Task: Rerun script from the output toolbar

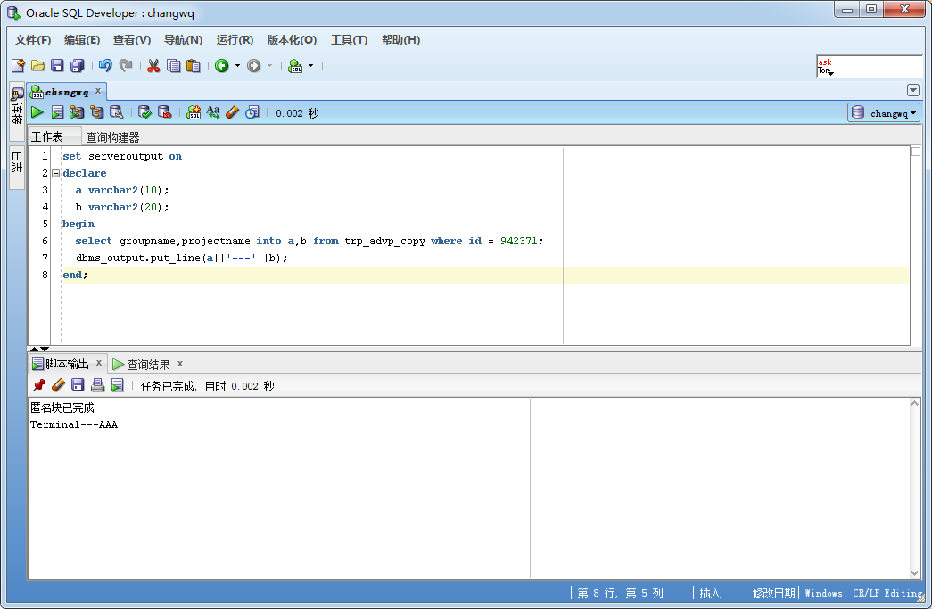Action: (x=117, y=385)
